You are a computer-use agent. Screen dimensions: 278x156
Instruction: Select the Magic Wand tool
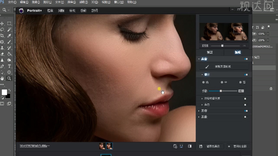[x=9, y=29]
